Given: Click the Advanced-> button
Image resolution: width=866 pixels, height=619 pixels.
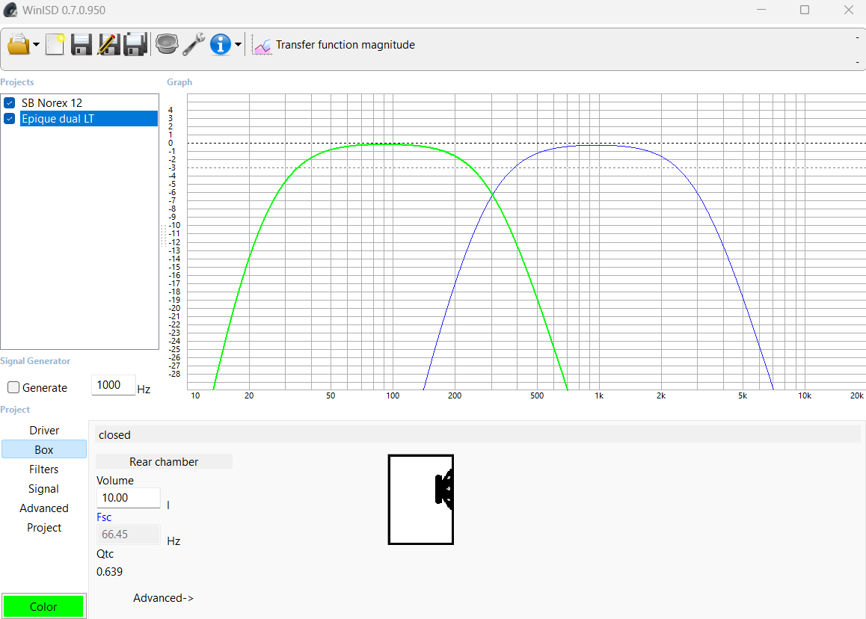Looking at the screenshot, I should 164,598.
